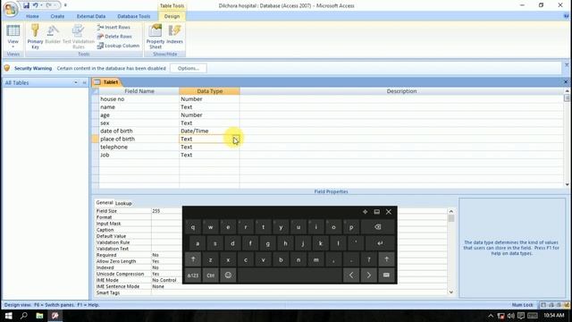The width and height of the screenshot is (572, 322).
Task: Add a Lookup Column
Action: (118, 46)
